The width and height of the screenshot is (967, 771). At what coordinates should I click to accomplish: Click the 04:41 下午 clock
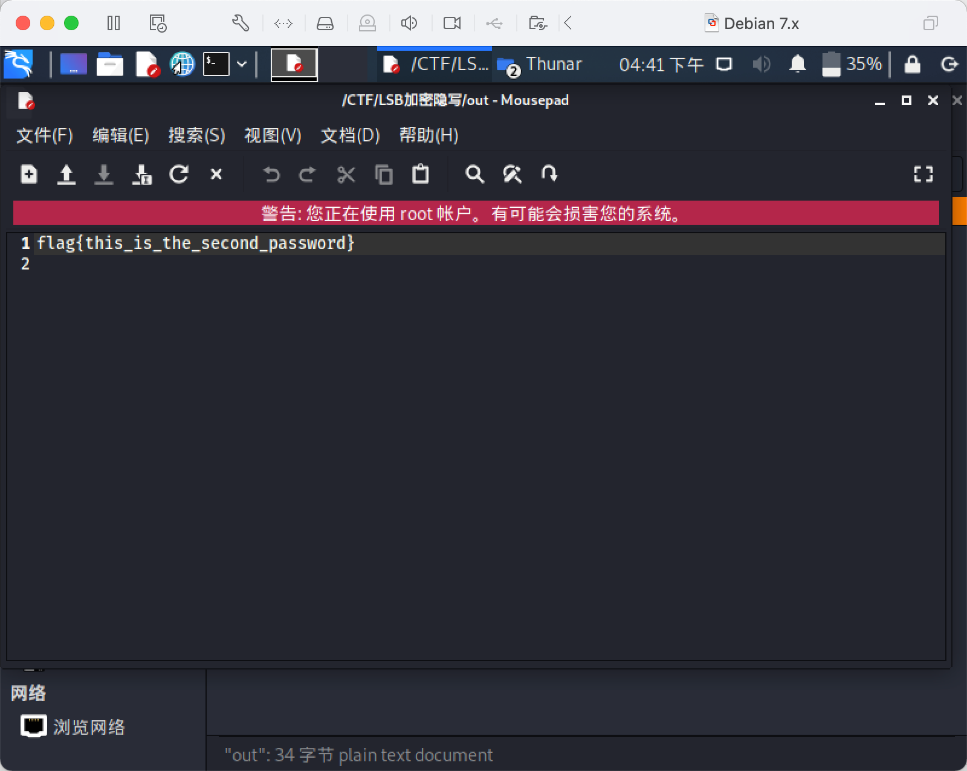661,64
